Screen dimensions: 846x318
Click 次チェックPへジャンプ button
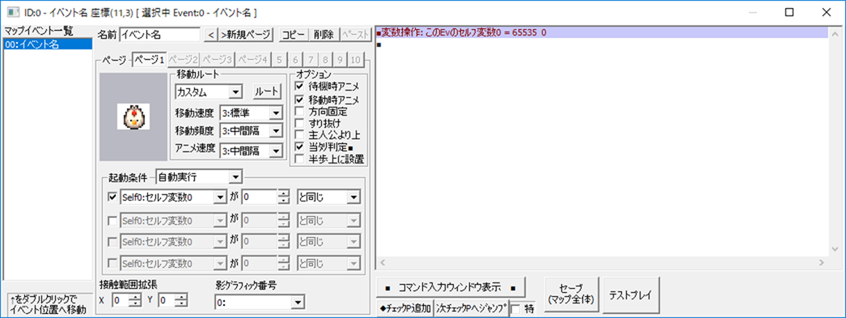tap(472, 309)
